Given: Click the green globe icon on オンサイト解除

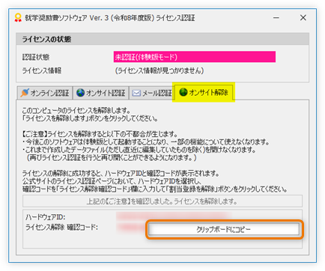Looking at the screenshot, I should pyautogui.click(x=183, y=92).
